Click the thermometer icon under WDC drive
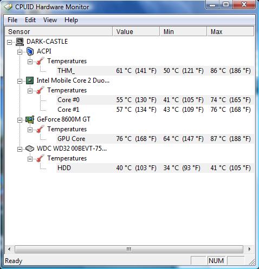259x269 pixels. point(40,158)
